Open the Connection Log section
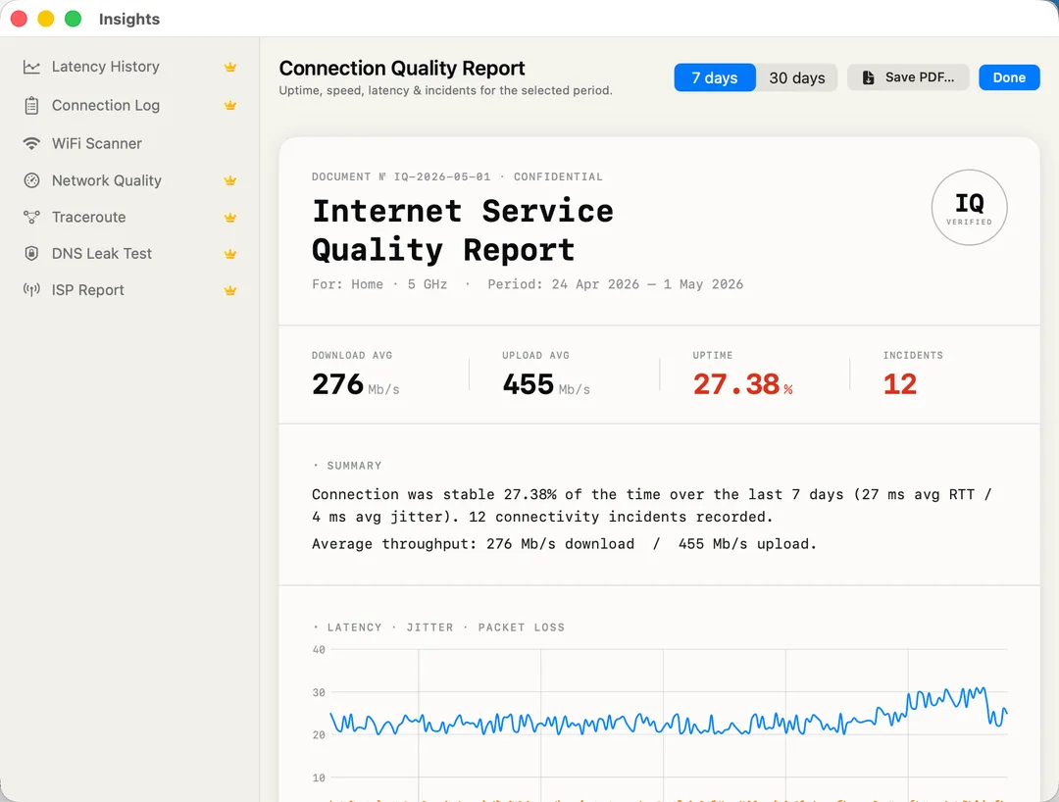1059x802 pixels. point(129,105)
